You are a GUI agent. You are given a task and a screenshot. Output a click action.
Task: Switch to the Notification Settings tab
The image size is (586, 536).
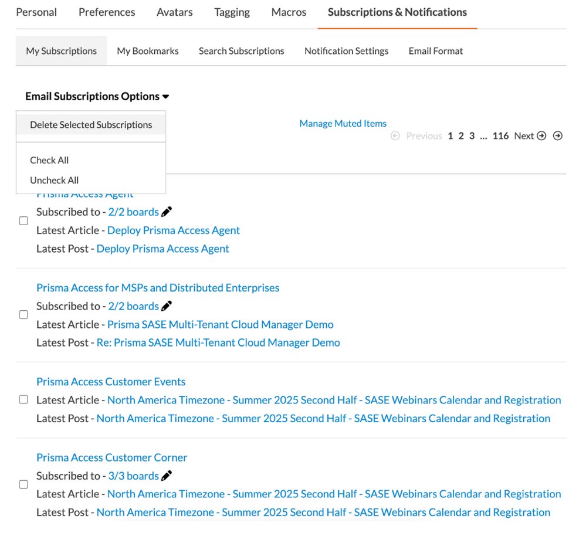pyautogui.click(x=346, y=51)
